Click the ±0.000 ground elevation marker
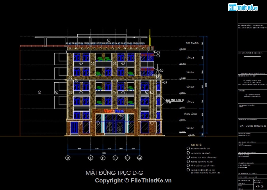 point(182,132)
